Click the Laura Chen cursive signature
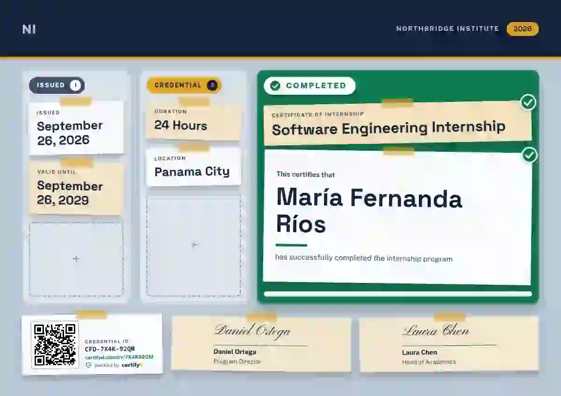This screenshot has height=396, width=561. (x=436, y=331)
